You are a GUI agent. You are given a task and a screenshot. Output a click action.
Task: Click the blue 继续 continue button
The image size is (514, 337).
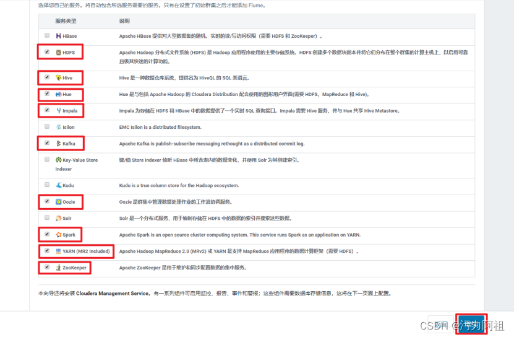pos(471,324)
